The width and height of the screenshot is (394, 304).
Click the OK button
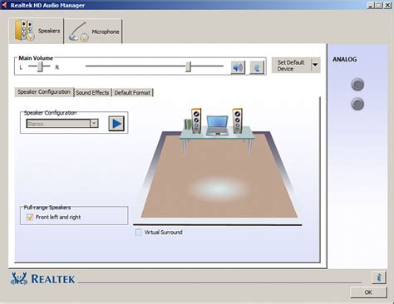coord(368,292)
